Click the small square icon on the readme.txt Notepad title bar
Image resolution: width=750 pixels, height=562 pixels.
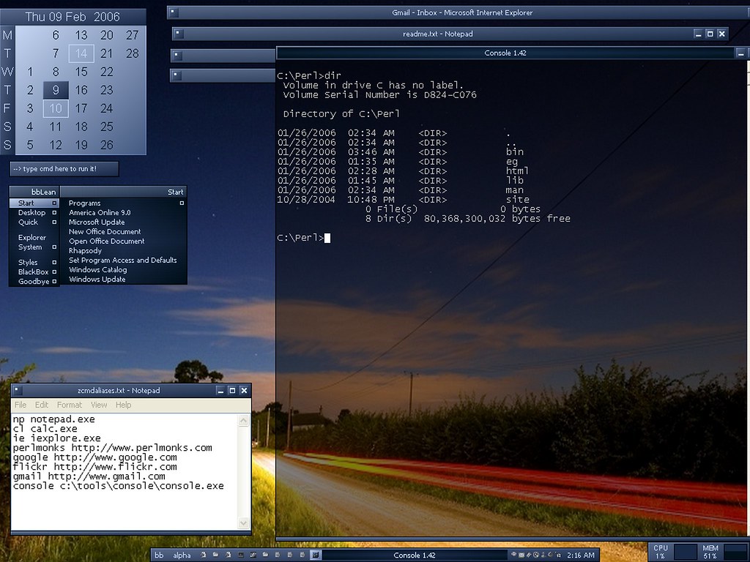pyautogui.click(x=179, y=34)
